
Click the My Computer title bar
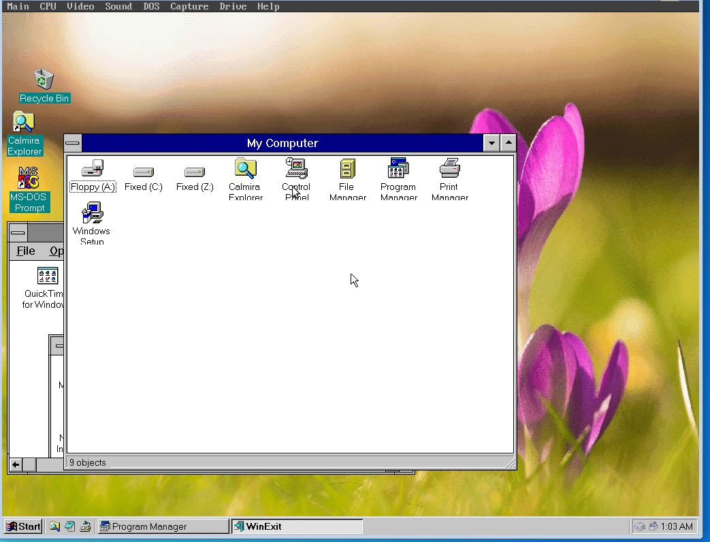[282, 143]
